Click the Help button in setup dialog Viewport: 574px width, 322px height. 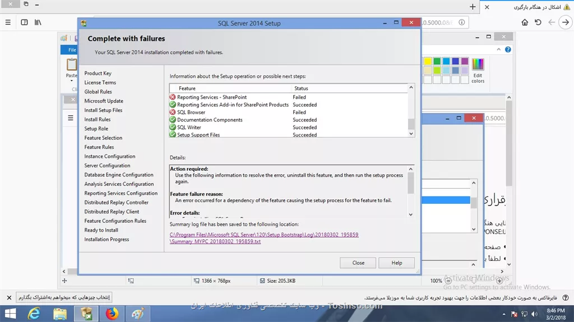coord(396,263)
